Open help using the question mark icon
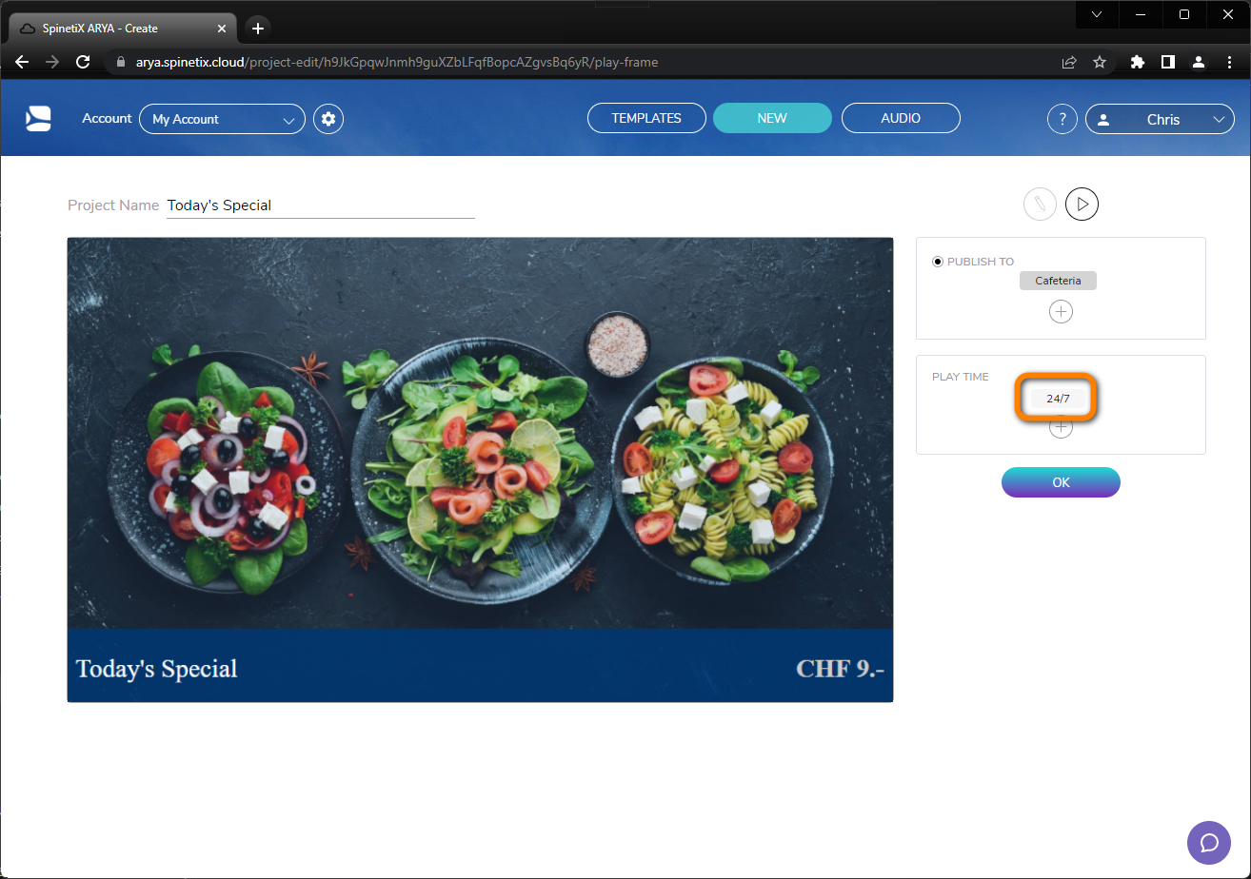 pos(1062,118)
